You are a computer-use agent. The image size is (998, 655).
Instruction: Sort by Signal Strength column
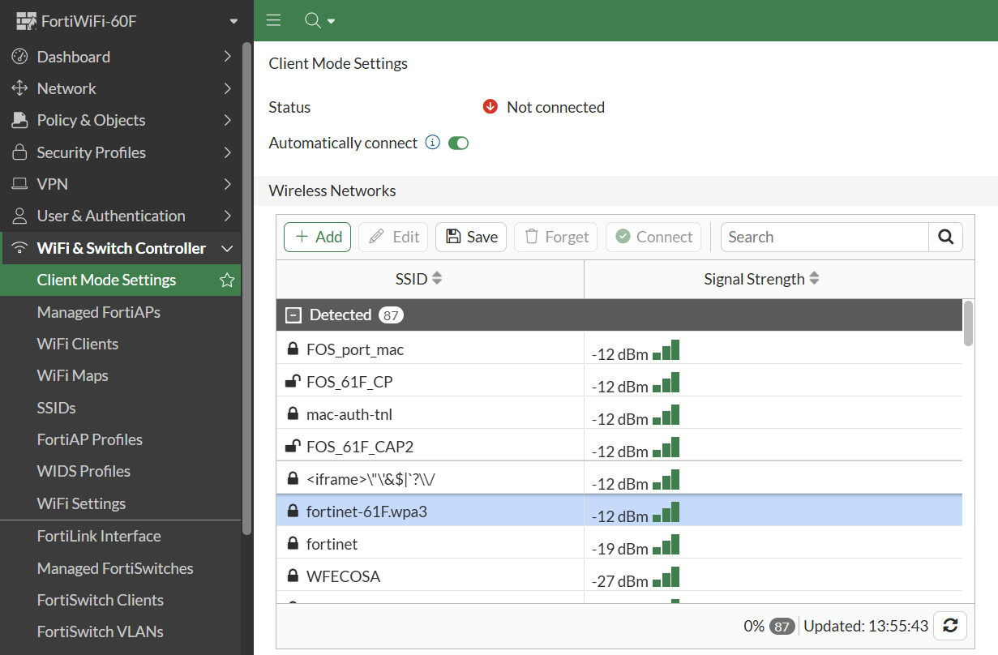[762, 279]
